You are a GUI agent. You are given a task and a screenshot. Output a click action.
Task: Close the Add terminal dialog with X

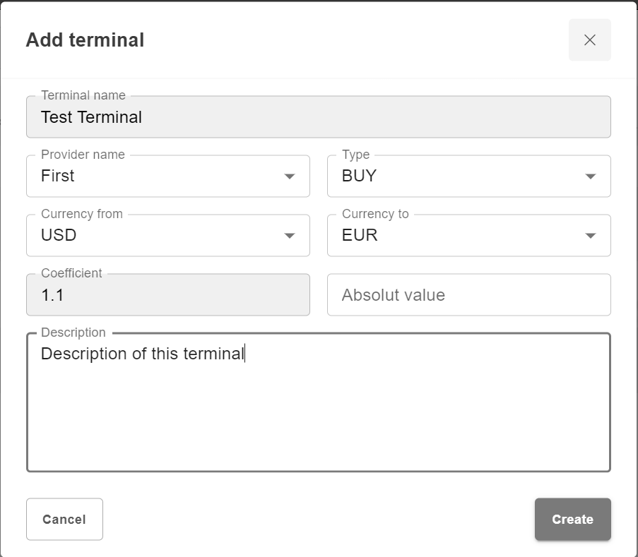(590, 40)
